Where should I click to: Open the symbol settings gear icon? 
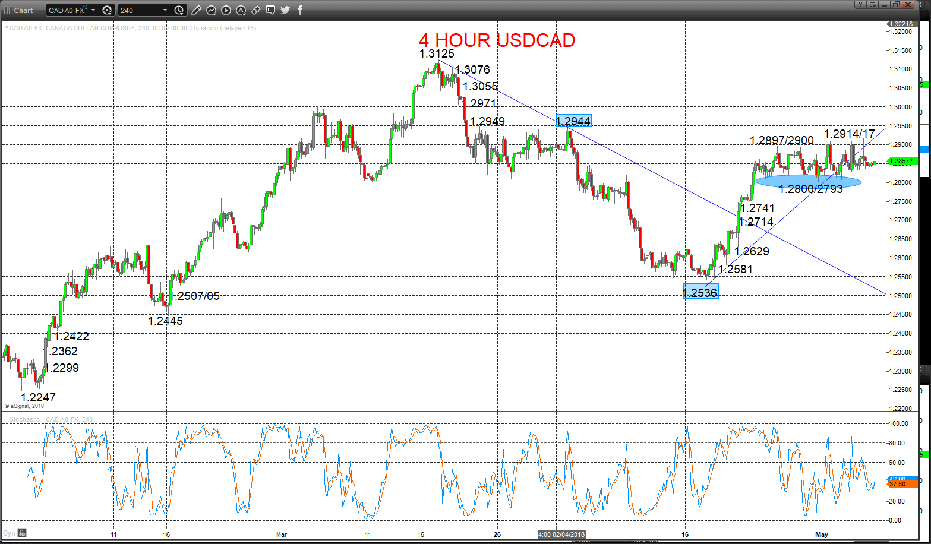107,10
